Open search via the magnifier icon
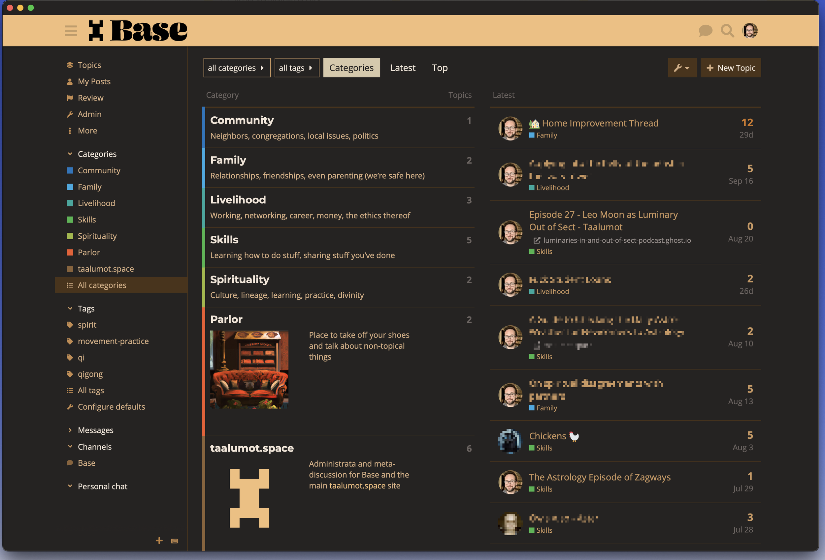The height and width of the screenshot is (560, 825). tap(727, 31)
